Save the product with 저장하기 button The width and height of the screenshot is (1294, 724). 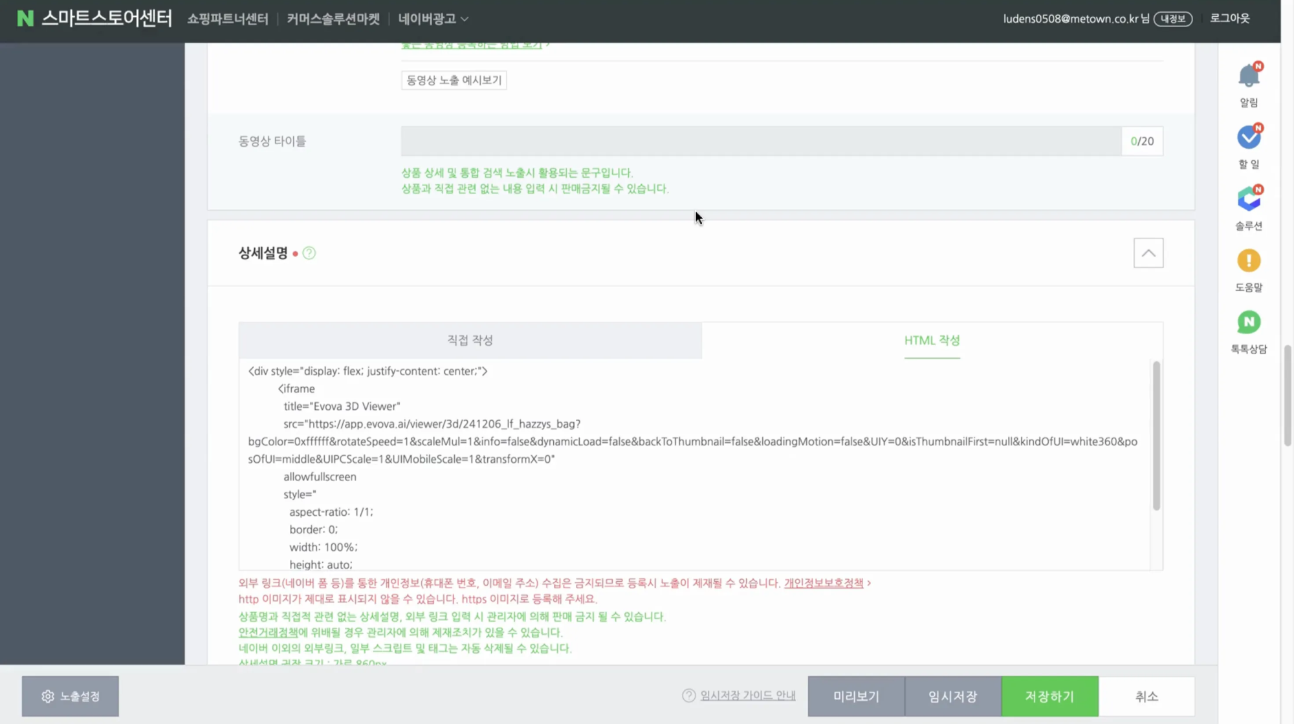click(1049, 696)
